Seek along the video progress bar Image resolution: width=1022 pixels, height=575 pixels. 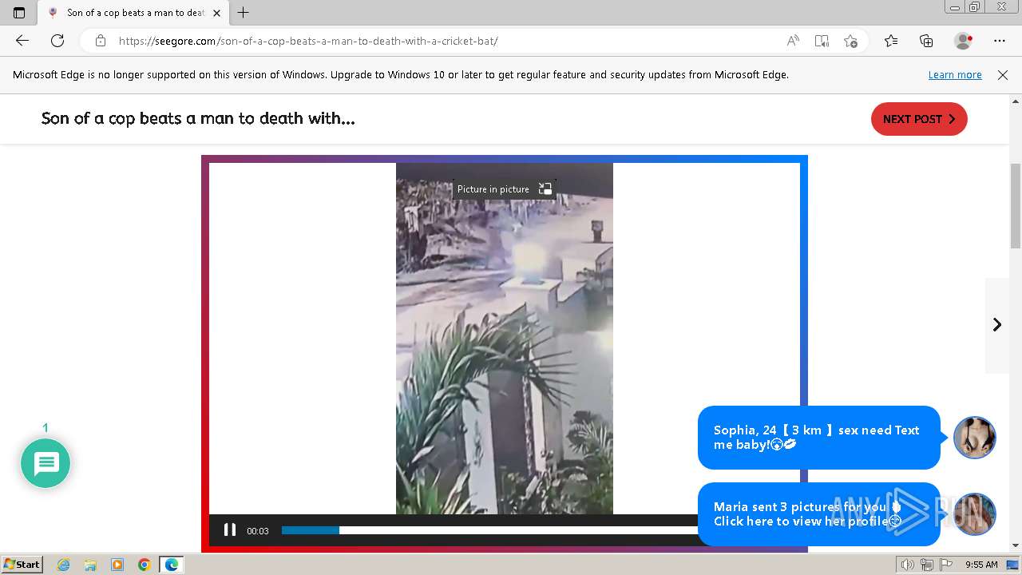489,530
